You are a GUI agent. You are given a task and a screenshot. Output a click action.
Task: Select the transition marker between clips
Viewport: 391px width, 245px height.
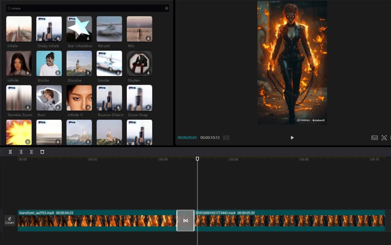[186, 221]
